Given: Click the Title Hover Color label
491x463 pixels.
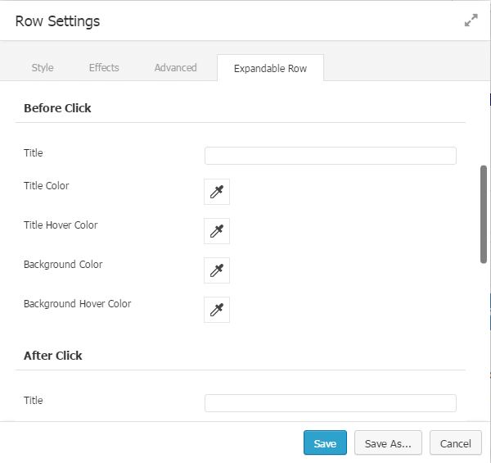Looking at the screenshot, I should pyautogui.click(x=61, y=225).
